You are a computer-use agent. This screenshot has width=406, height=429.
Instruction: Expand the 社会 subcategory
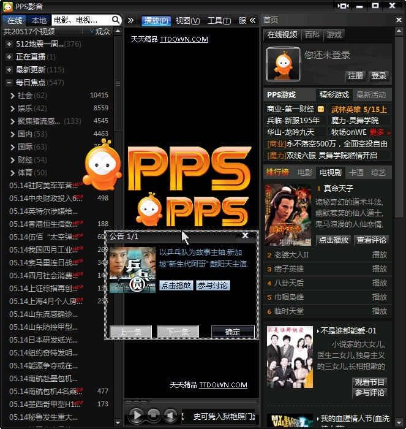point(12,96)
